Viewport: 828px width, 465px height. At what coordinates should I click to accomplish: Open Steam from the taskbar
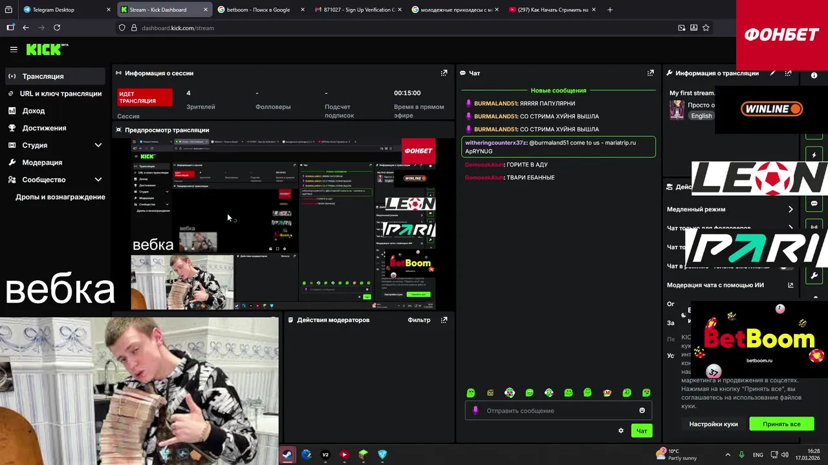click(x=287, y=454)
